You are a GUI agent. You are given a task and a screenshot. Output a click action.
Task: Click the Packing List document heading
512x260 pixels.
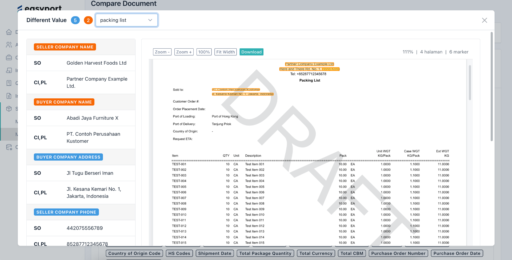coord(310,80)
